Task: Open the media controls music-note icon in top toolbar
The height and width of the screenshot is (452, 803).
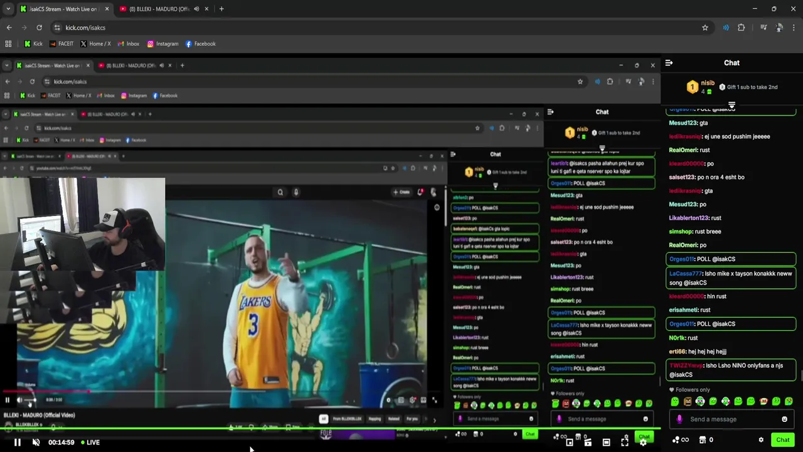Action: (x=763, y=28)
